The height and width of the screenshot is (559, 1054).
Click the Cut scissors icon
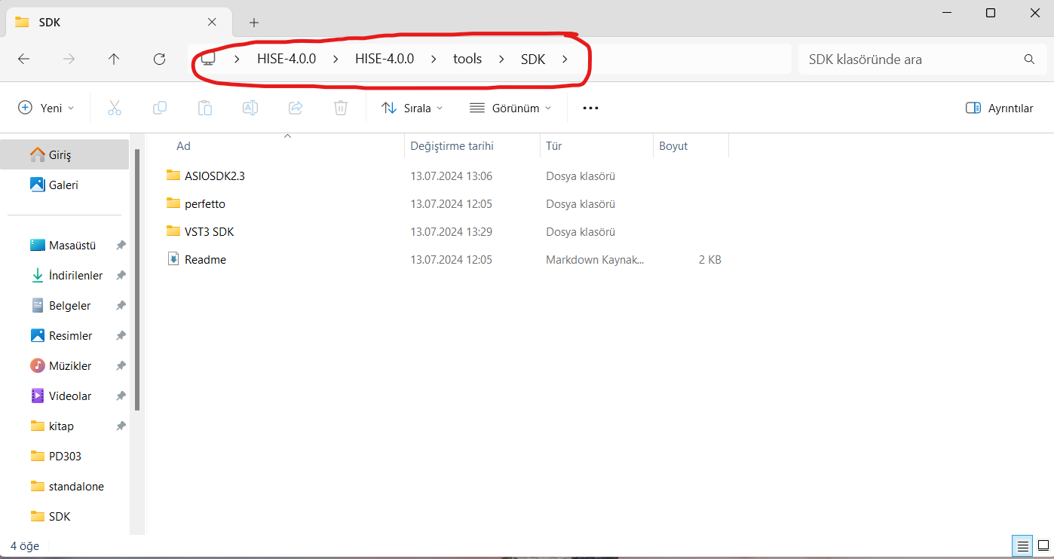(115, 108)
